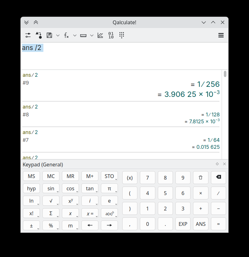Expand the units ruler dropdown arrow
This screenshot has height=257, width=249.
(x=92, y=36)
